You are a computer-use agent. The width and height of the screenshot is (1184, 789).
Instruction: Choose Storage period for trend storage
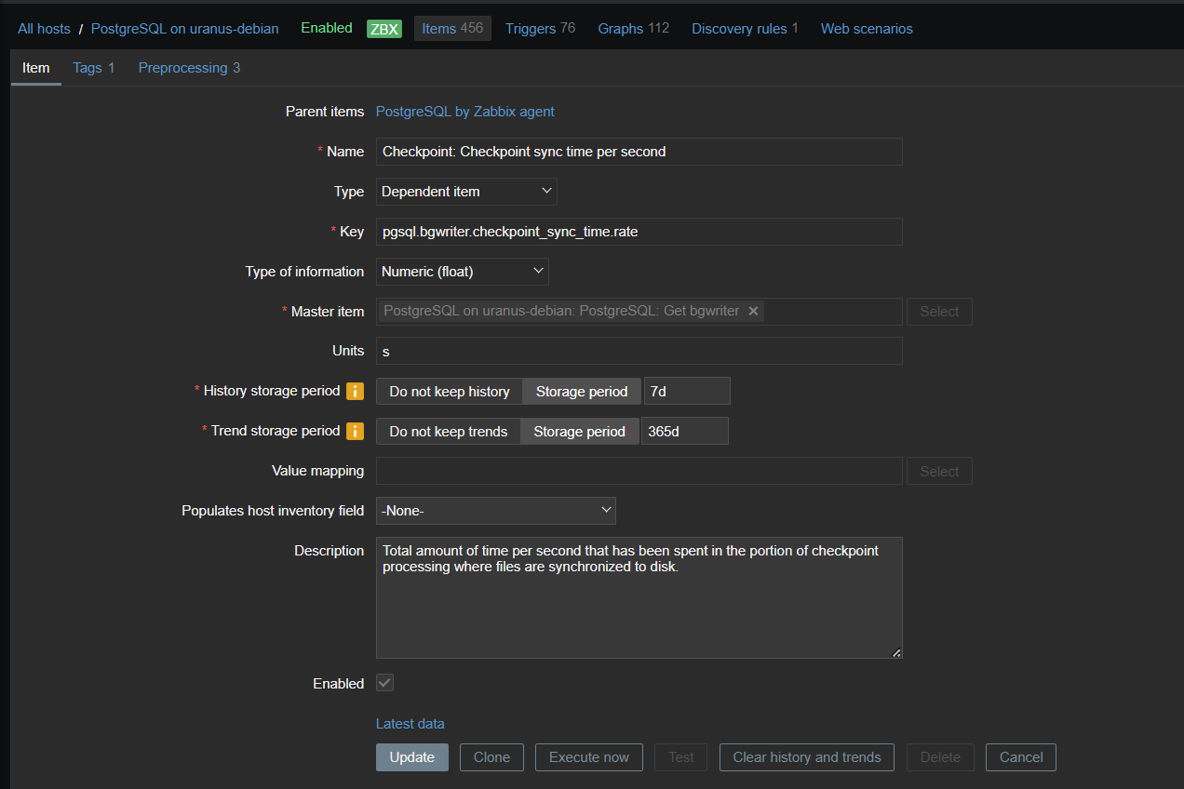(579, 432)
